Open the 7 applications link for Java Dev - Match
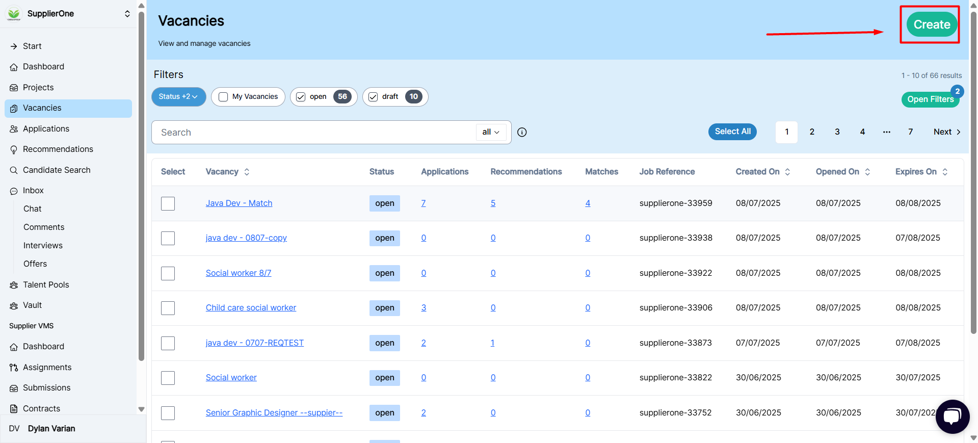The image size is (978, 443). pos(424,203)
